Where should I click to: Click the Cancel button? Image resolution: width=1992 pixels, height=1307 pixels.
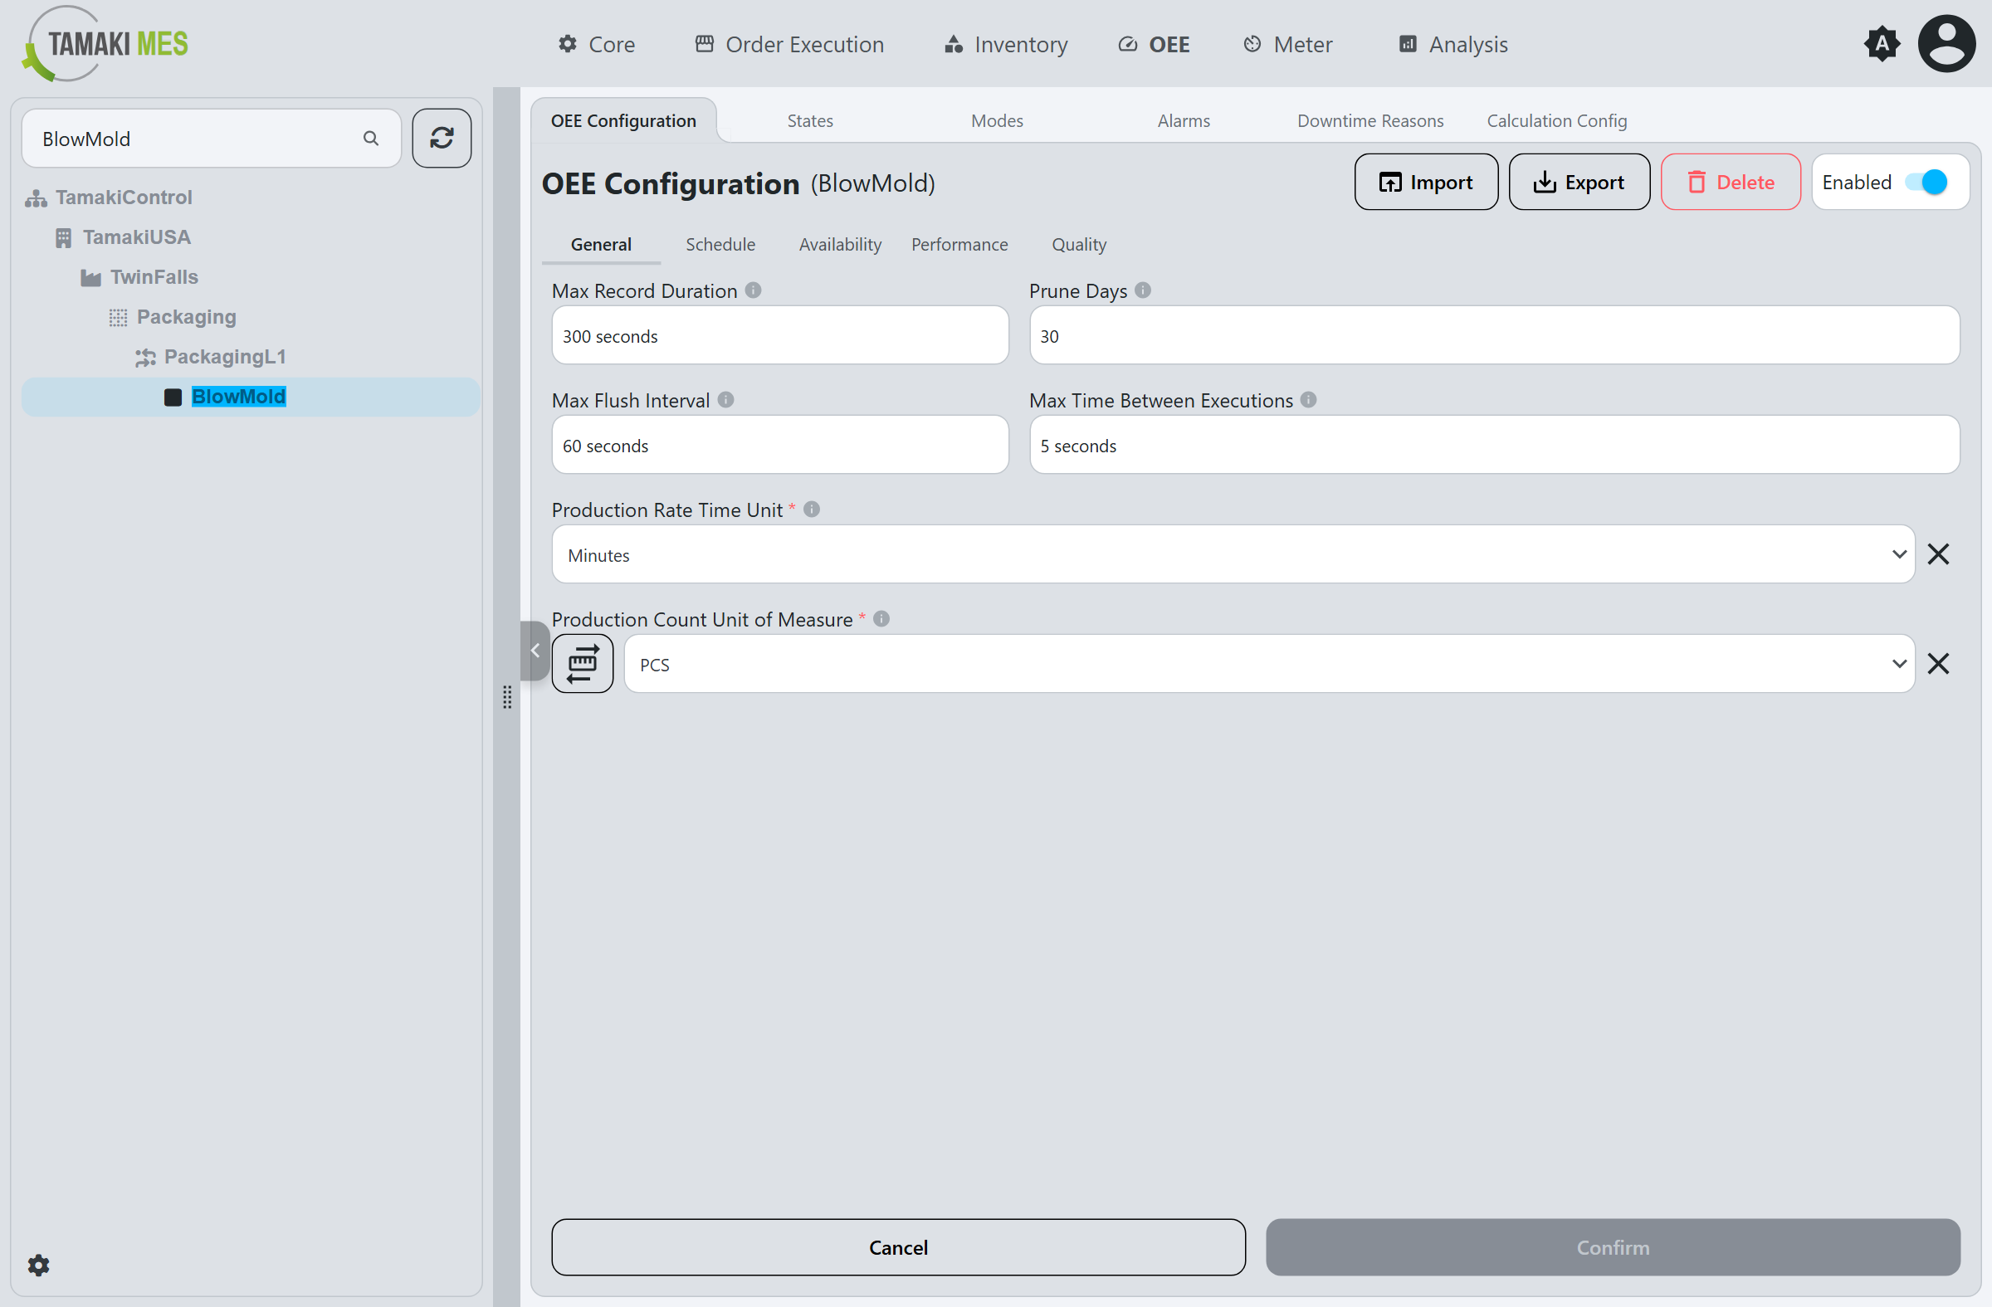coord(898,1246)
